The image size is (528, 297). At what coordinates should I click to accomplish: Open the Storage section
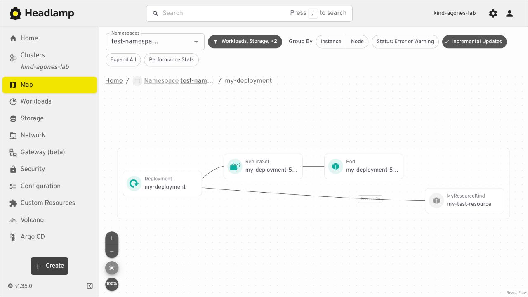tap(49, 118)
